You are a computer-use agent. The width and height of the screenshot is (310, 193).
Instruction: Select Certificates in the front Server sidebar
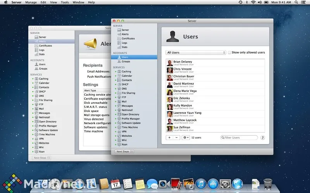click(128, 39)
